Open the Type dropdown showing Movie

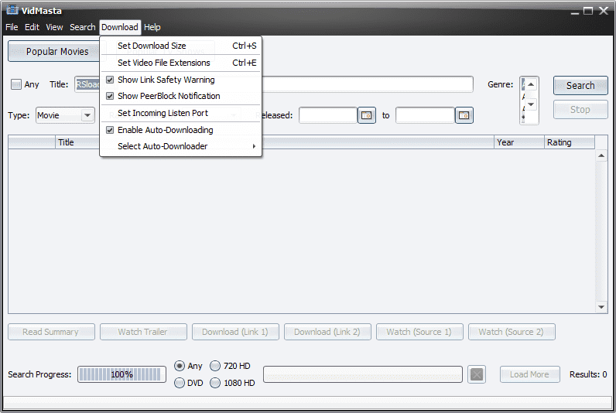coord(65,115)
